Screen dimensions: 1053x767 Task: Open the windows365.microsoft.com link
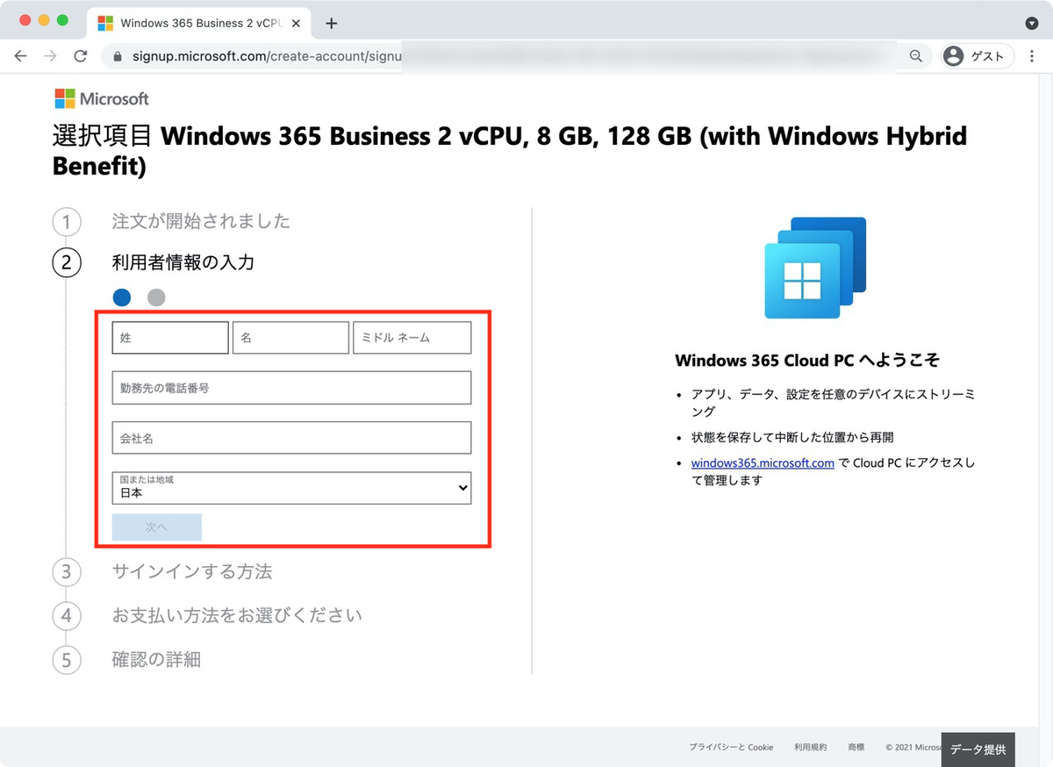(x=763, y=462)
